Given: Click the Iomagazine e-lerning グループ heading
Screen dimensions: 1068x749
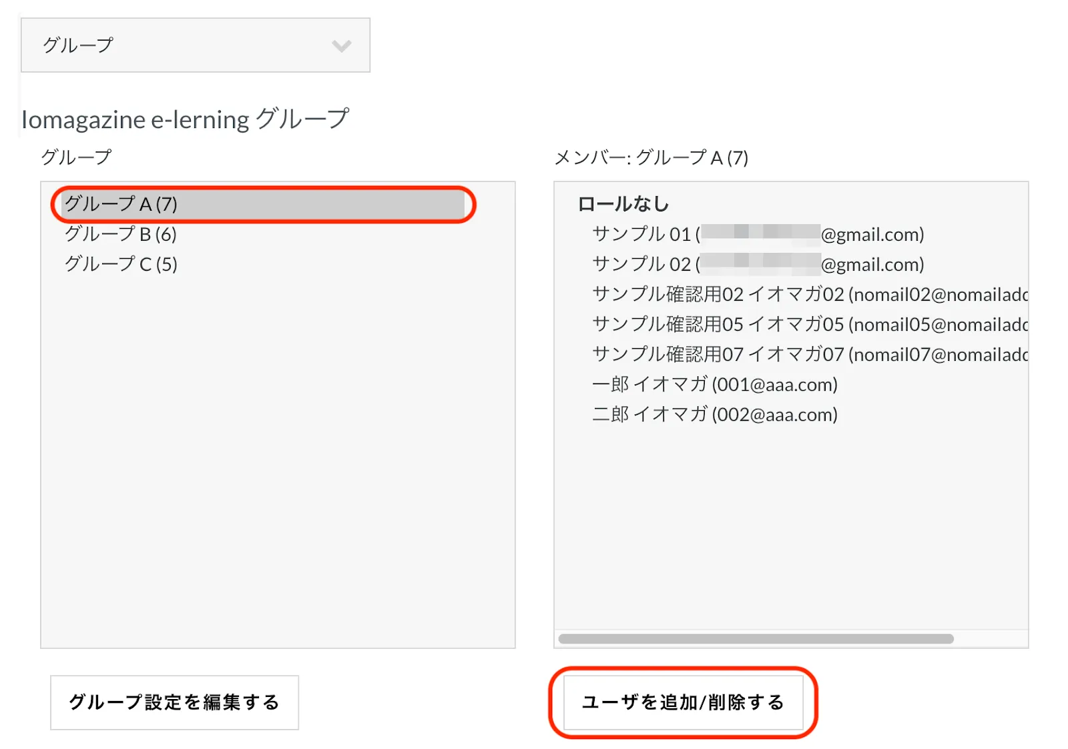Looking at the screenshot, I should pyautogui.click(x=185, y=119).
